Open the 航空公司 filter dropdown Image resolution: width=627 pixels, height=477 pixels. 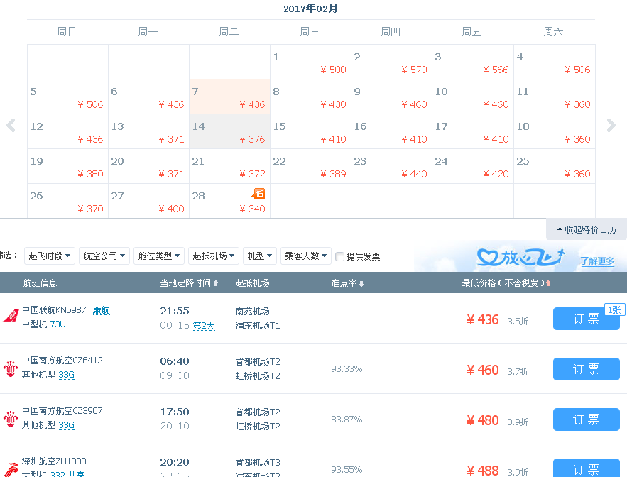104,256
